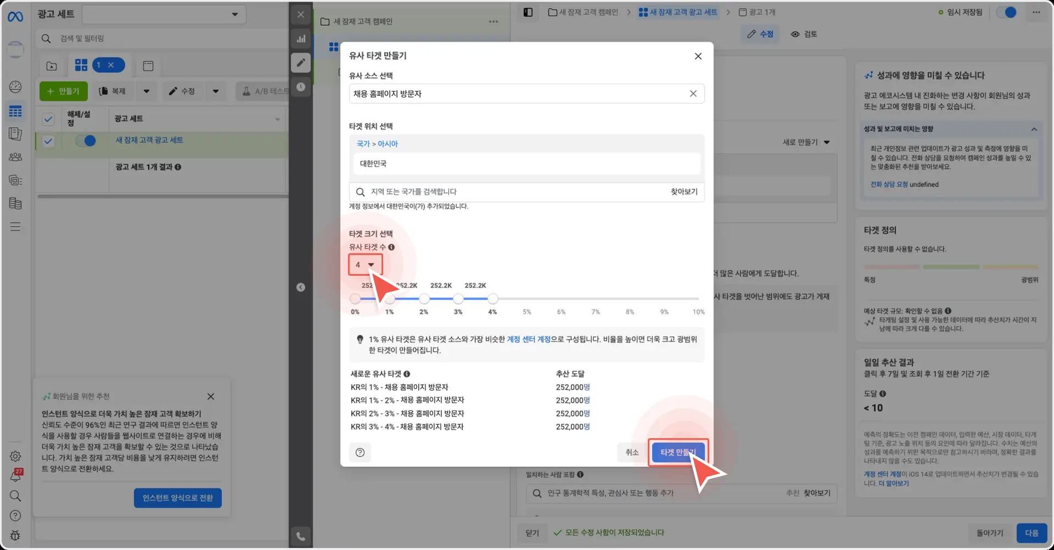Collapse the 성과 및 보고에 미치는 영향 section

(1034, 130)
